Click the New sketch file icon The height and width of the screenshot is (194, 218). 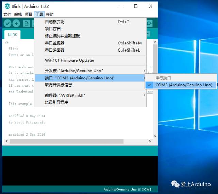pyautogui.click(x=27, y=24)
